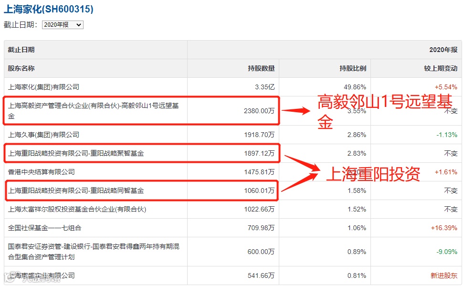Click the 1.52% holding ratio

click(x=357, y=209)
